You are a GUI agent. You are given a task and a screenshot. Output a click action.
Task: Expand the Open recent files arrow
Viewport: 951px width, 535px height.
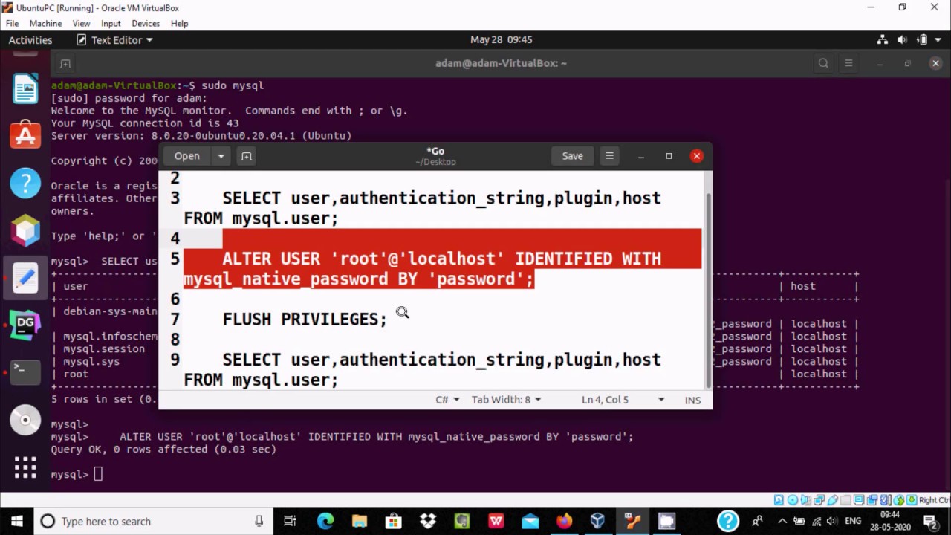tap(221, 156)
